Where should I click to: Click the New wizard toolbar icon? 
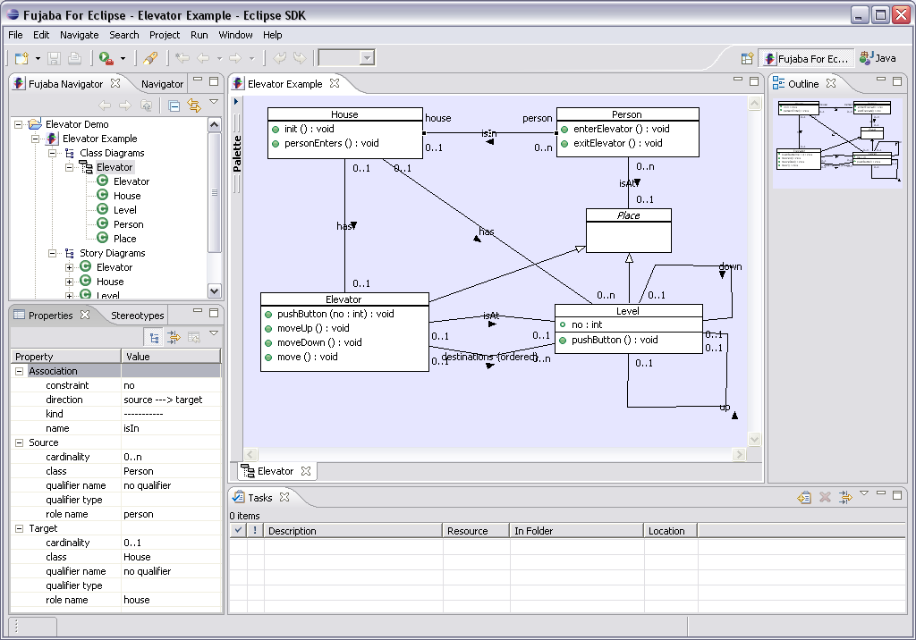click(21, 58)
